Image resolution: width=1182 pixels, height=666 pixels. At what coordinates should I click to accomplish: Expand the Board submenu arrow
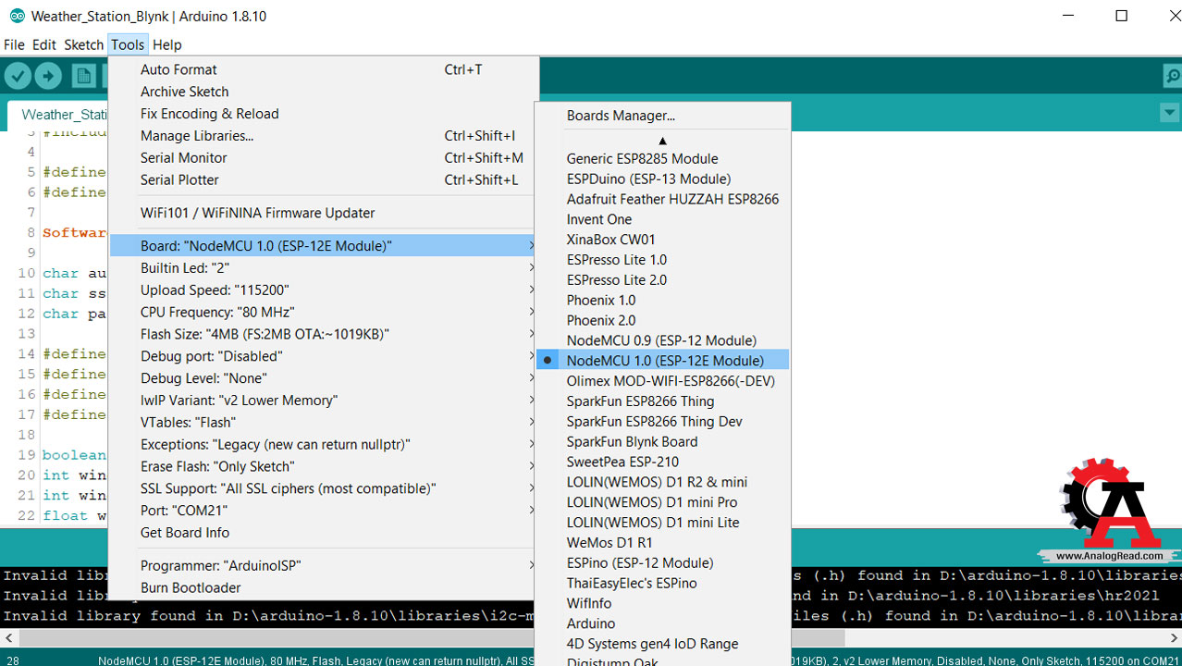coord(531,246)
